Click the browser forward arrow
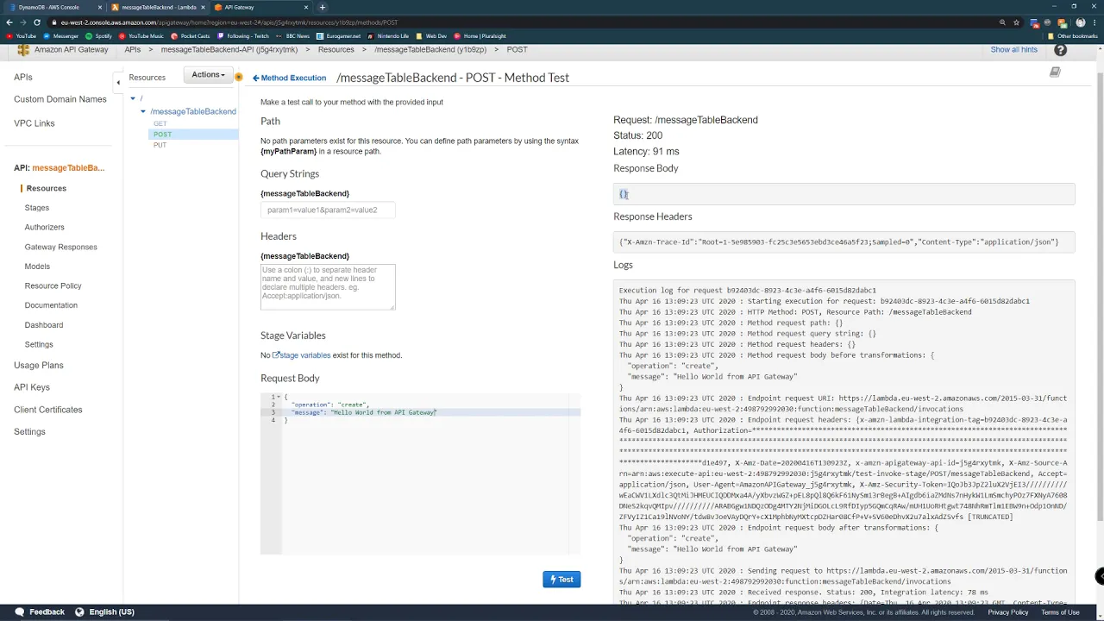This screenshot has width=1104, height=621. (x=23, y=22)
